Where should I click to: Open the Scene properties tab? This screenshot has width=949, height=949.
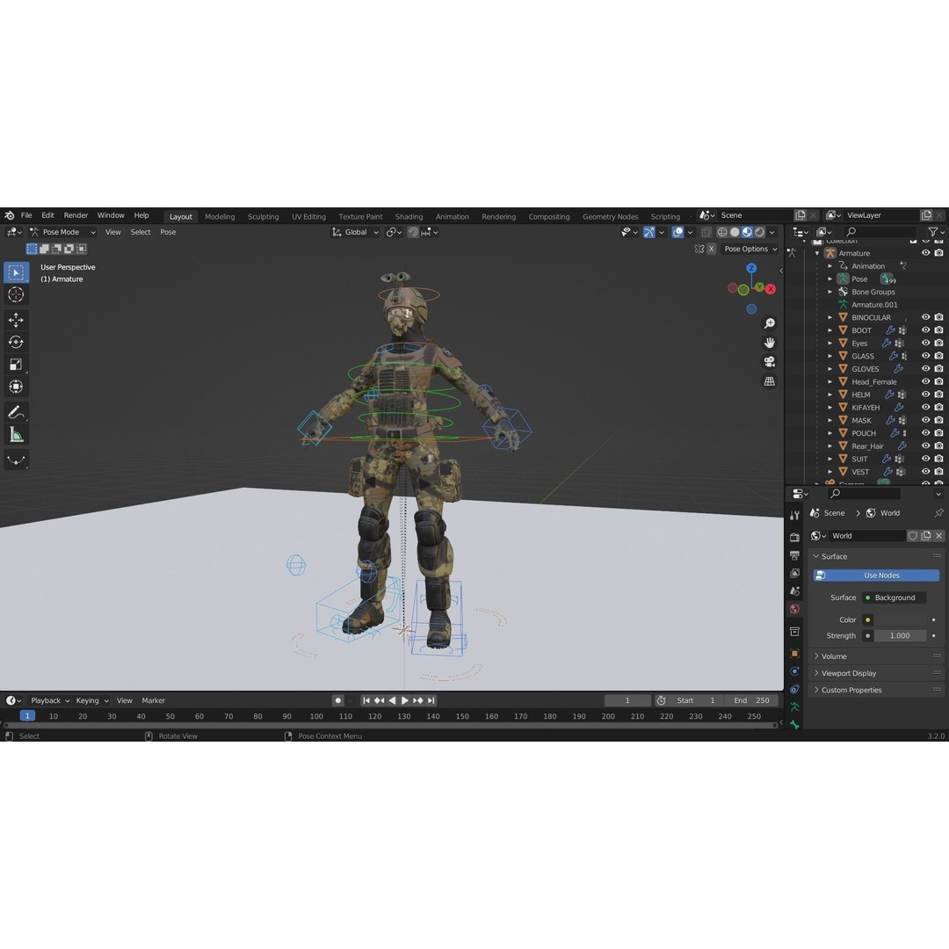(x=794, y=591)
